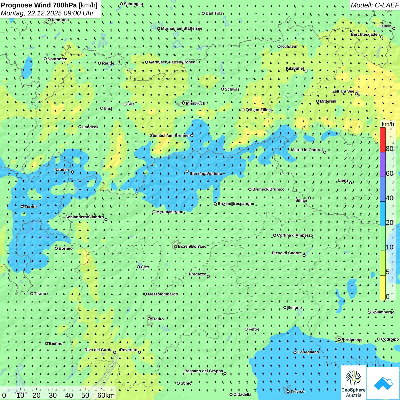Select the green 10 km/h legend color
Image resolution: width=400 pixels, height=400 pixels.
383,239
